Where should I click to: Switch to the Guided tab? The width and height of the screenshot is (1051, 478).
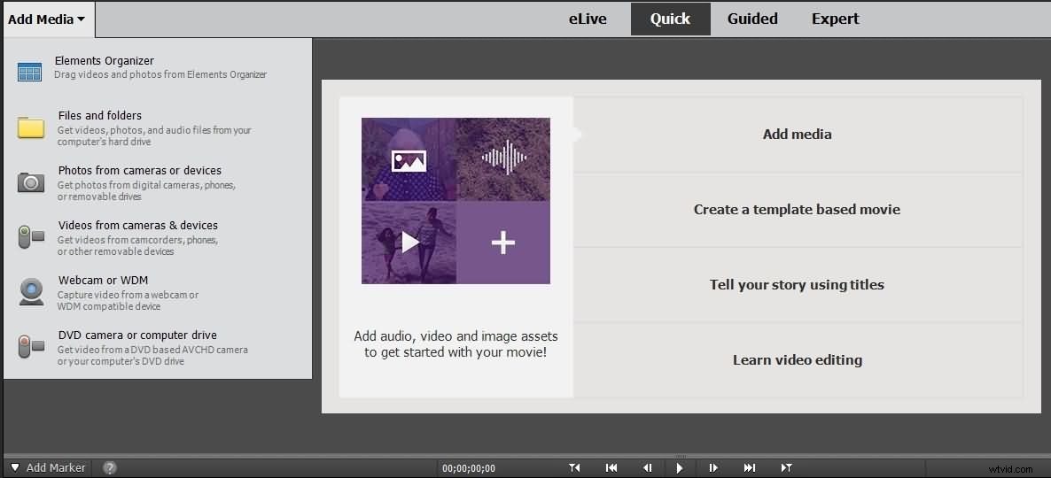(752, 19)
